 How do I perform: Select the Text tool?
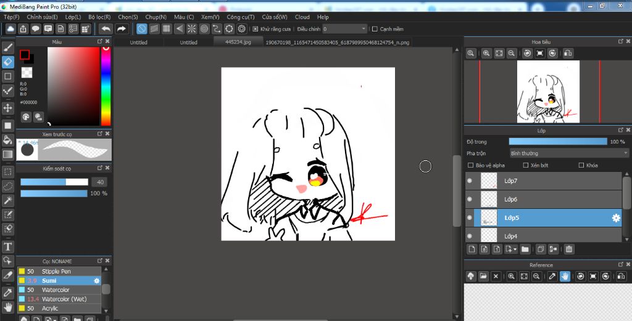(x=7, y=246)
